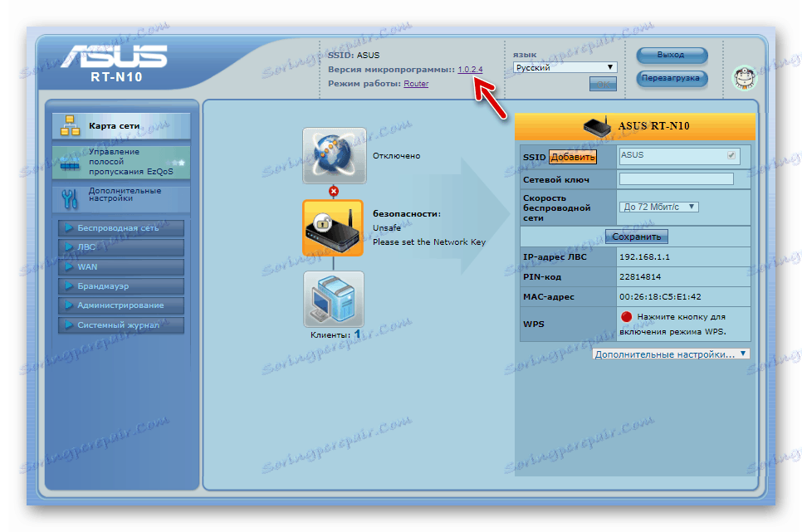Click the Добавить button next to SSID
802x532 pixels.
coord(573,157)
